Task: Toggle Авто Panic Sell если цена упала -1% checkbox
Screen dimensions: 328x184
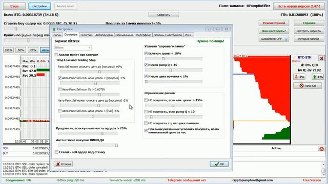Action: click(60, 78)
